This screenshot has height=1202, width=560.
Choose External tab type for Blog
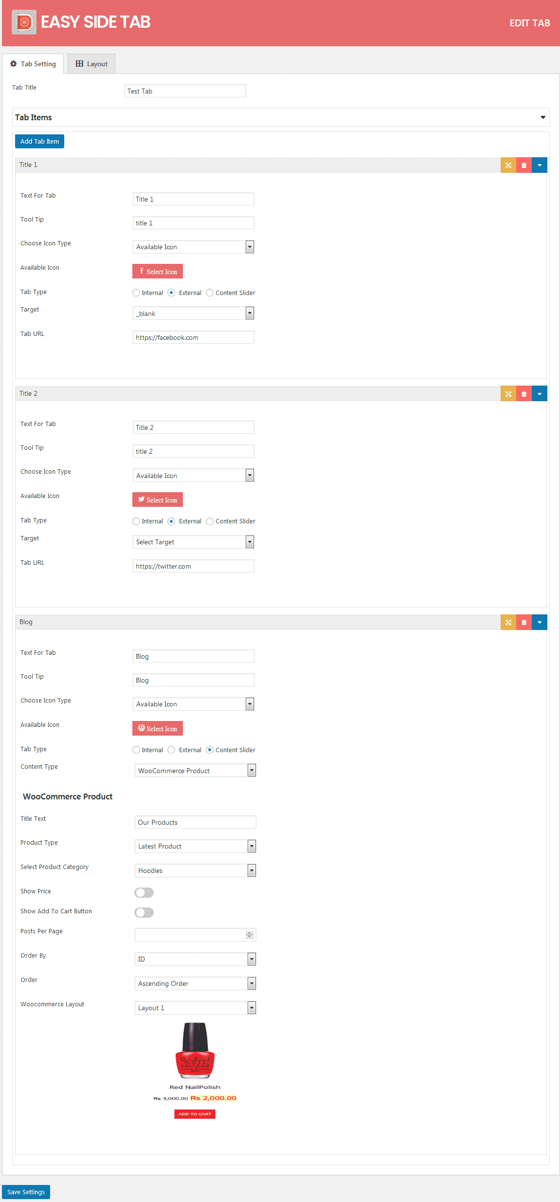tap(171, 750)
